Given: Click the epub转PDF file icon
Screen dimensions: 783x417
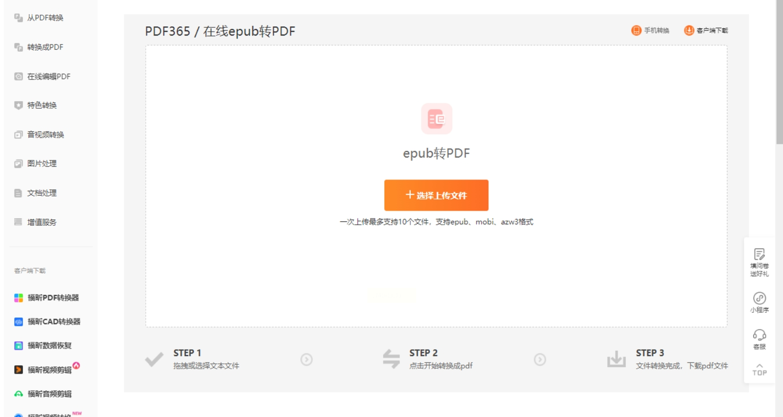Looking at the screenshot, I should 437,119.
